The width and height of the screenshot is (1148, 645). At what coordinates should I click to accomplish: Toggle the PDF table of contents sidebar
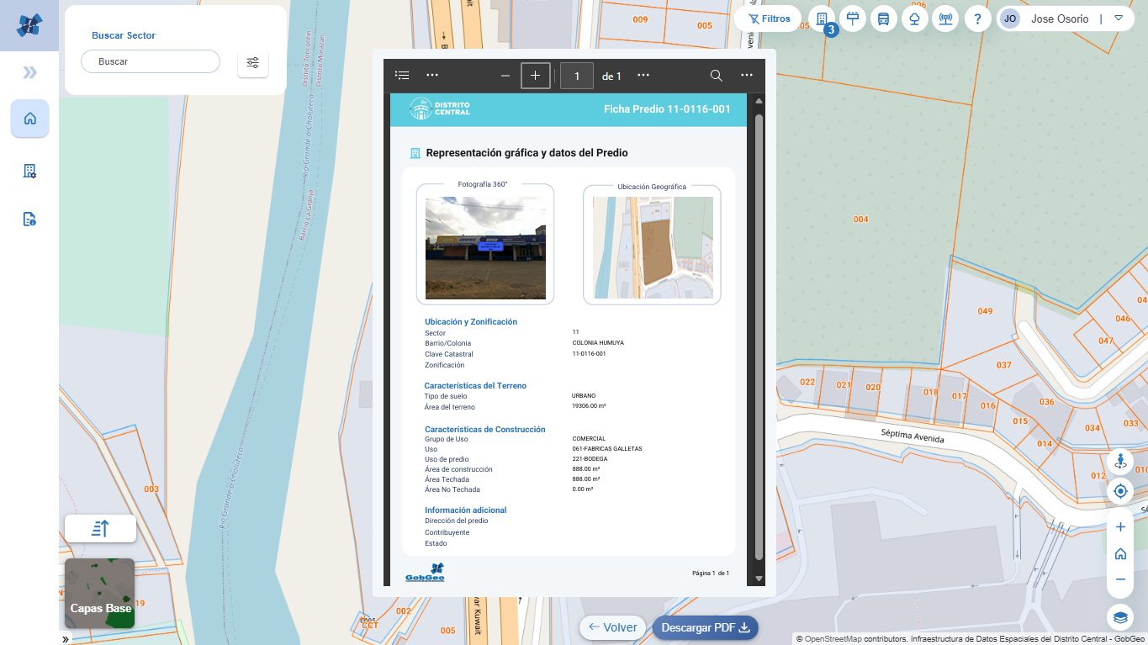point(403,76)
